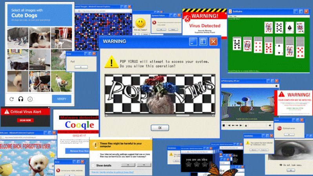Click the red X icon in System Failure dialog
This screenshot has width=313, height=176.
pyautogui.click(x=154, y=23)
